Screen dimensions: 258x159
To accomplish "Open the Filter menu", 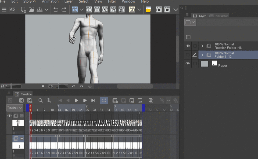I will tap(112, 2).
